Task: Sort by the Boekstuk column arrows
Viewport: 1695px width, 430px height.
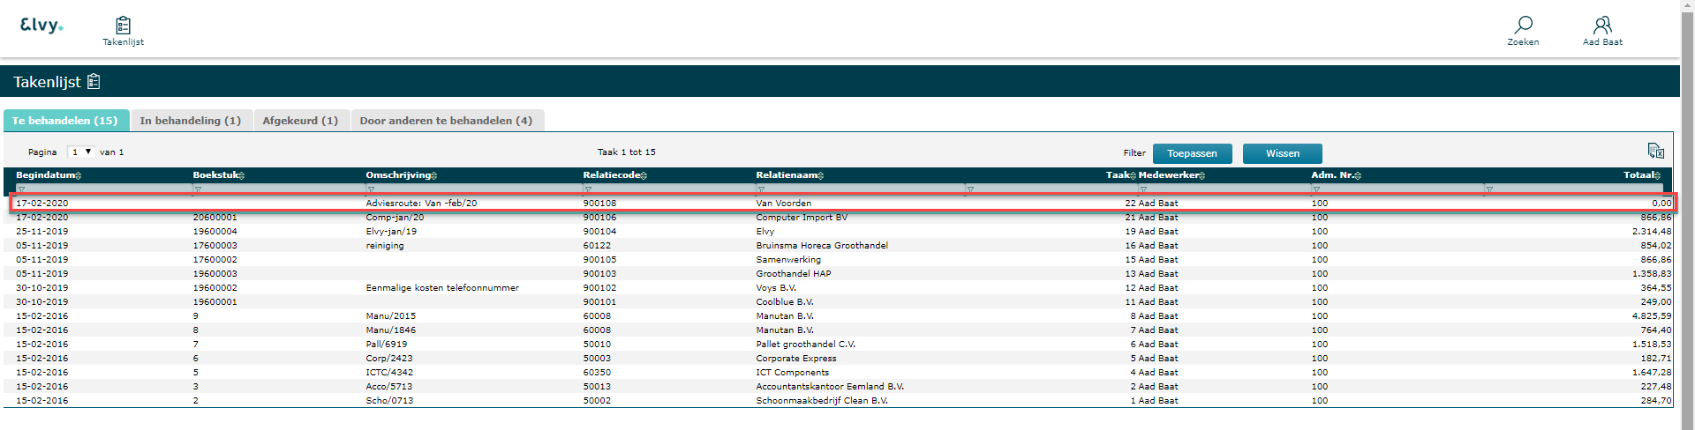Action: tap(242, 176)
